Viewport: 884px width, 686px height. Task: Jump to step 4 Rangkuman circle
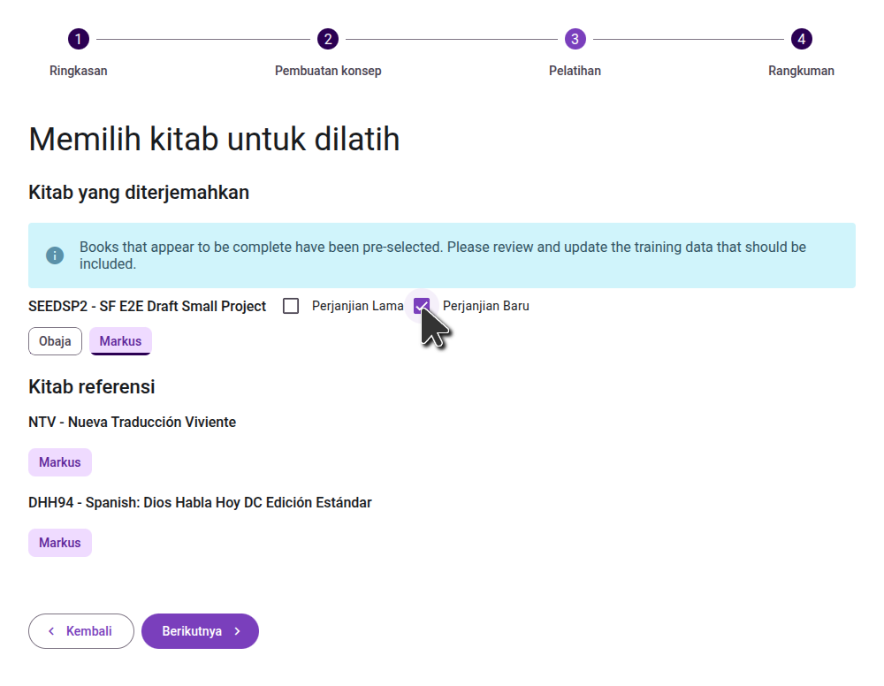801,39
